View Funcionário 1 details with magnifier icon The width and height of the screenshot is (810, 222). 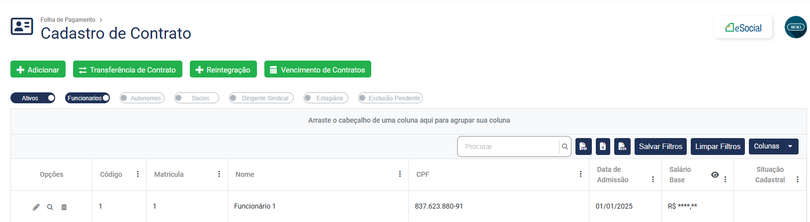50,207
